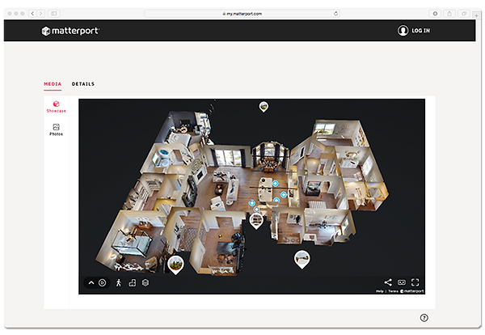Click the browser share button
Screen dimensions: 485x335
click(449, 14)
